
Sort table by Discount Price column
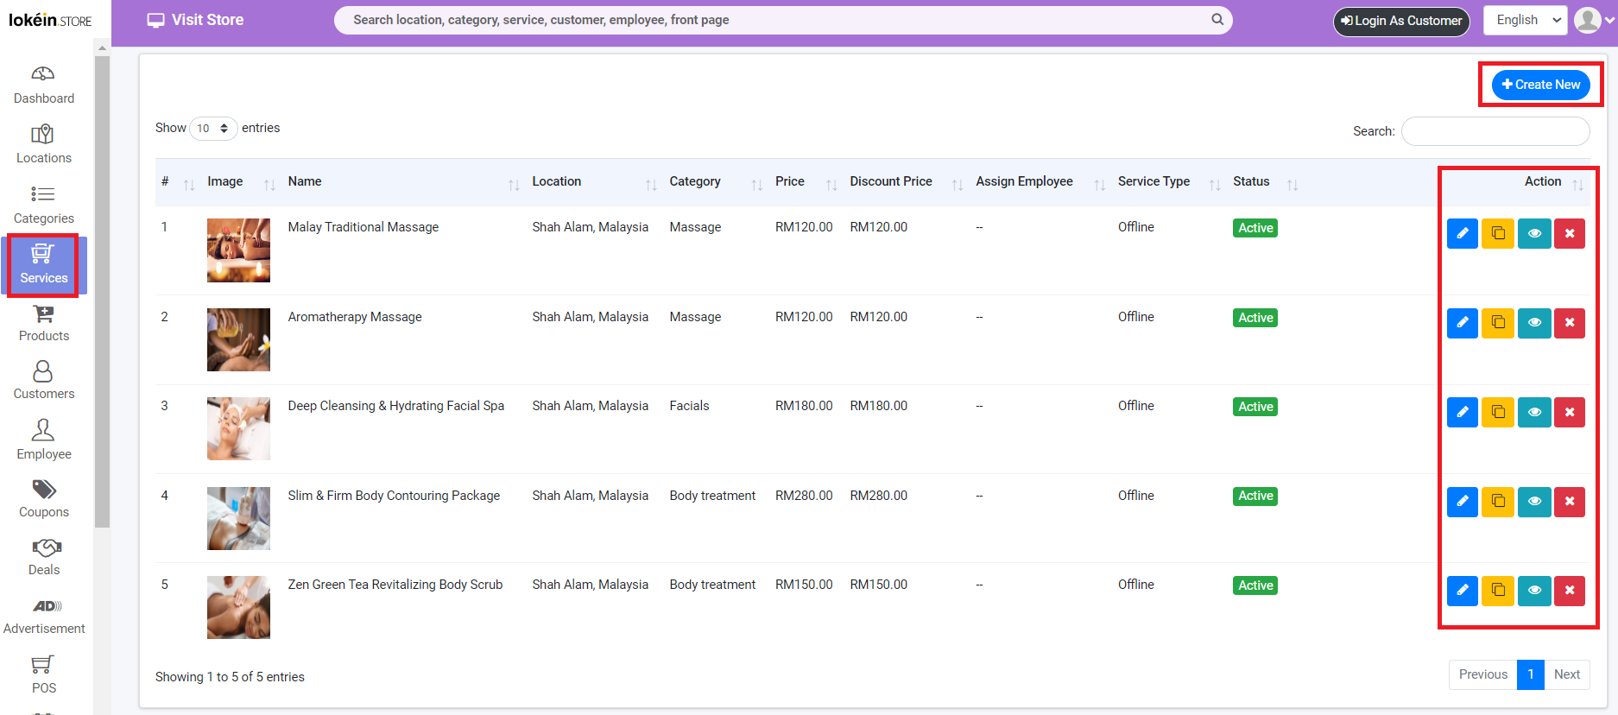coord(906,181)
